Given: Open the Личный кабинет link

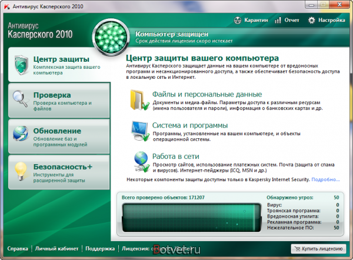Looking at the screenshot, I should pyautogui.click(x=56, y=249).
